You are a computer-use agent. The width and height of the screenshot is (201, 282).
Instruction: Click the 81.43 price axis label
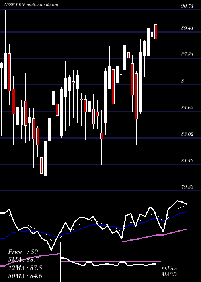[x=187, y=160]
